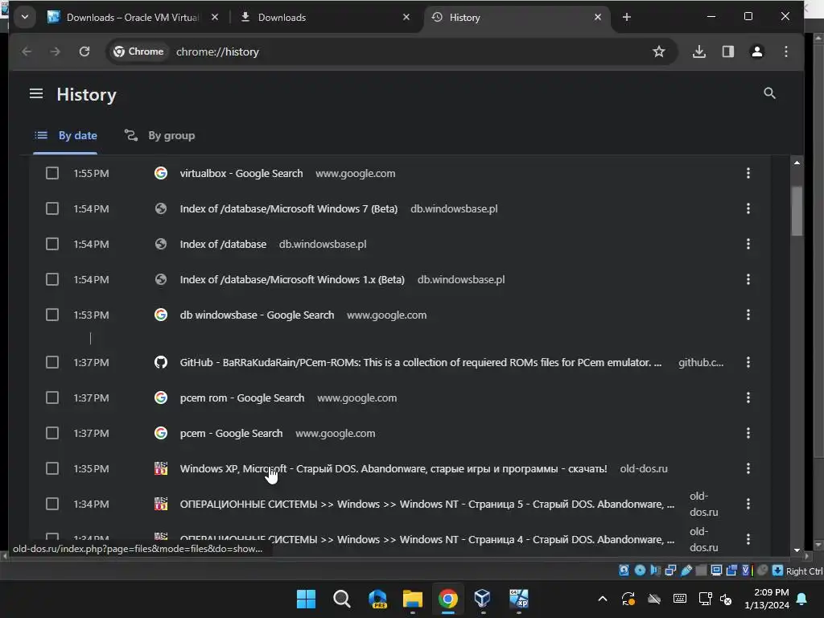
Task: Open more actions for Windows 7 (Beta) entry
Action: 748,208
